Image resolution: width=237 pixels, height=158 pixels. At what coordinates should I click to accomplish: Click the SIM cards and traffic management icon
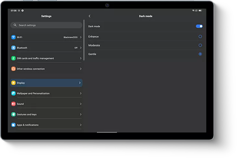(x=13, y=58)
